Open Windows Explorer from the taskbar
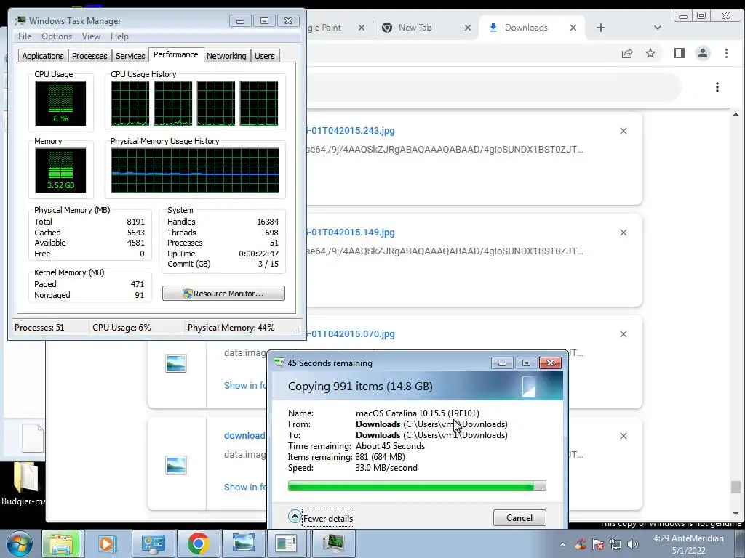745x558 pixels. tap(61, 543)
